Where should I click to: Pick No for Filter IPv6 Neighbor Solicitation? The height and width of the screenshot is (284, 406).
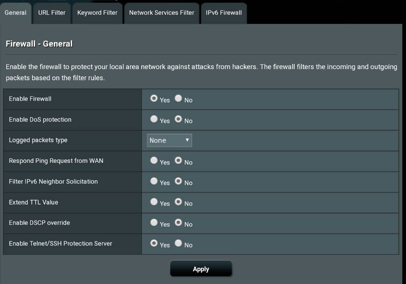[178, 181]
